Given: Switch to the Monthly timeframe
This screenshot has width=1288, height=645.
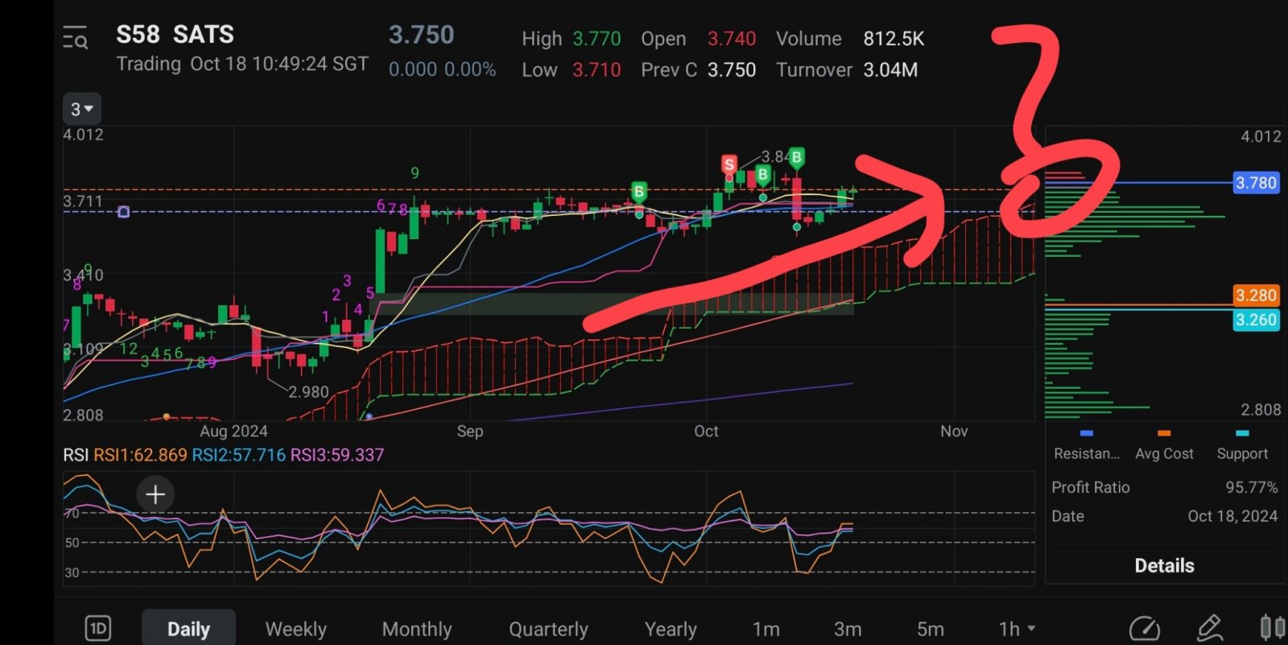Looking at the screenshot, I should point(417,629).
